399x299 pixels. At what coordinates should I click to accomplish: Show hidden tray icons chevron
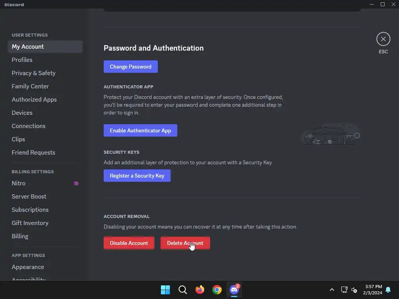pos(332,290)
